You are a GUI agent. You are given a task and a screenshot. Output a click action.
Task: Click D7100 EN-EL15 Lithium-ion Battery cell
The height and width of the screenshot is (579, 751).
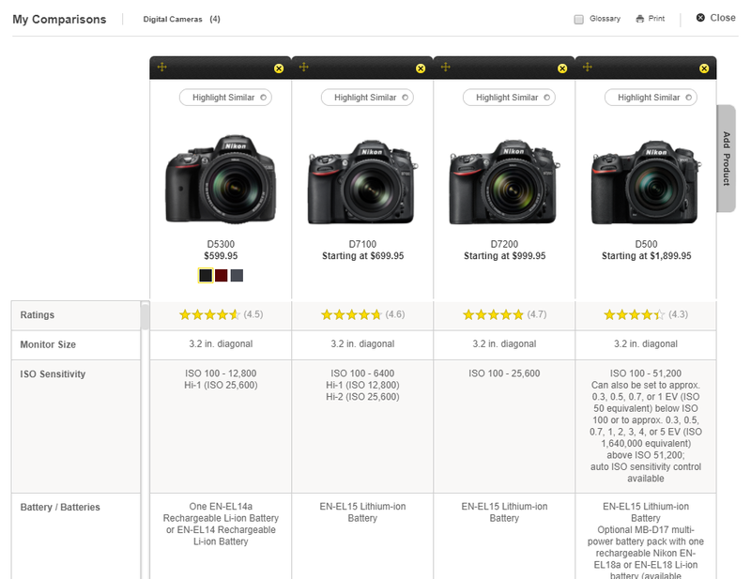click(x=362, y=512)
